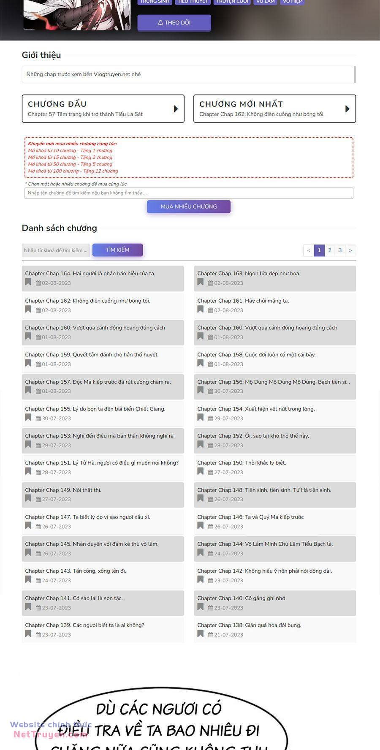Focus the chapter keyword search field
380x750 pixels.
point(56,250)
